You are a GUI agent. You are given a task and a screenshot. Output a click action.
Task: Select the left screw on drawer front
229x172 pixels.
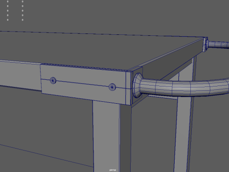click(53, 80)
